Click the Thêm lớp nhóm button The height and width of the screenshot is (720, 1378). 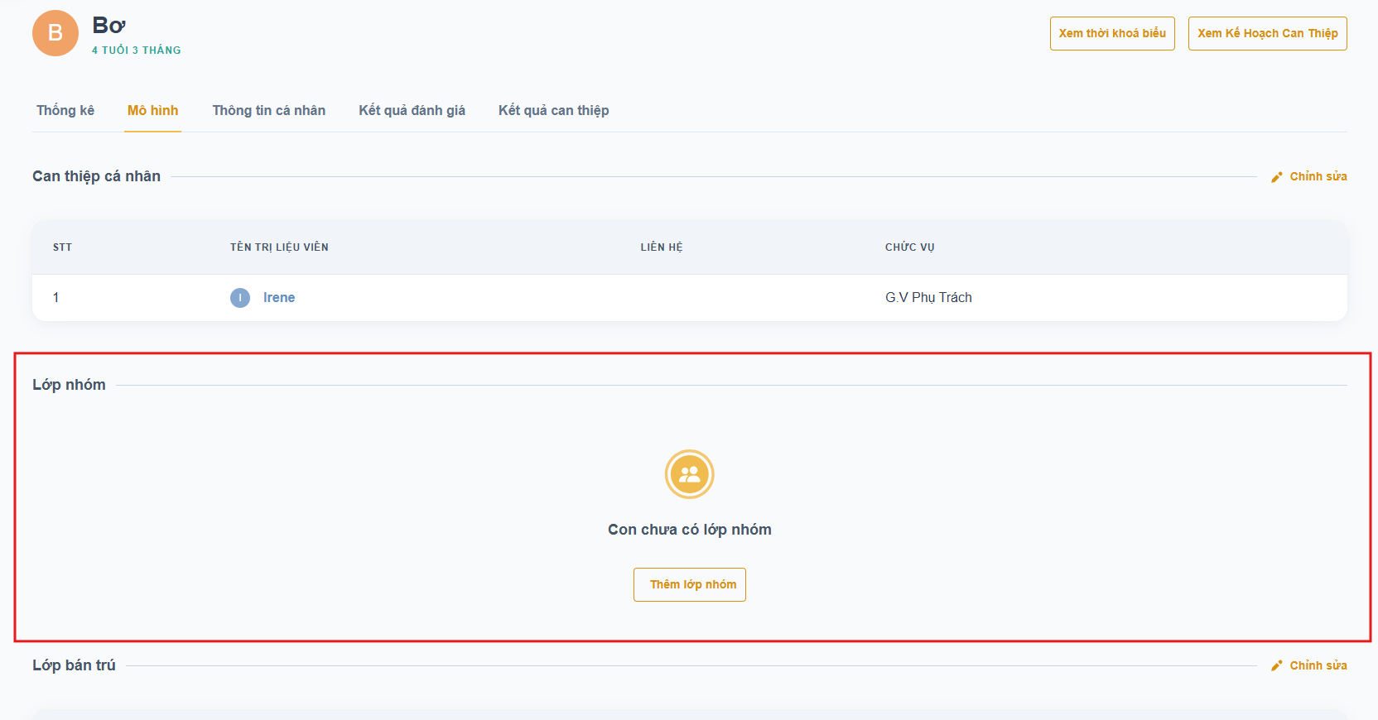(690, 584)
